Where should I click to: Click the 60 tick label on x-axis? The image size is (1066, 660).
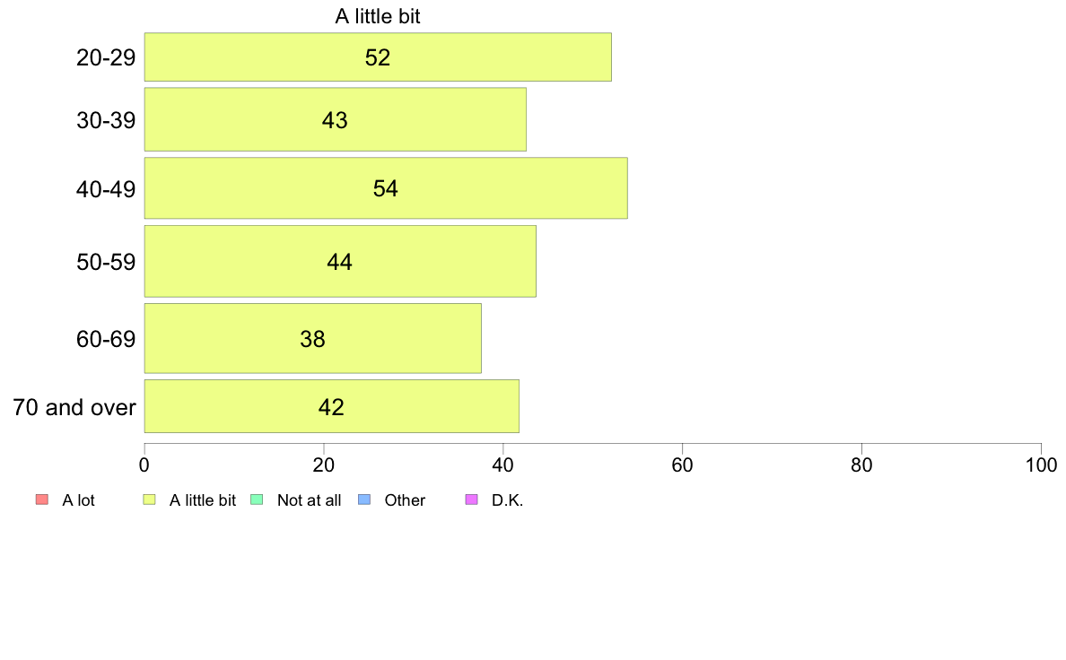[x=682, y=465]
